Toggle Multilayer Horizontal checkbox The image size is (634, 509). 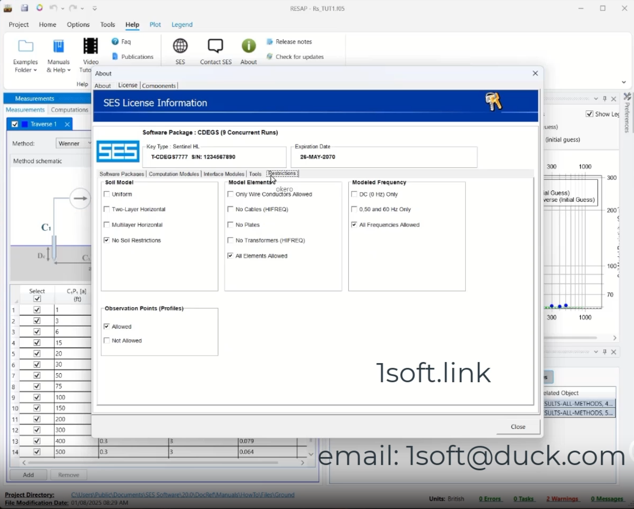pos(107,225)
